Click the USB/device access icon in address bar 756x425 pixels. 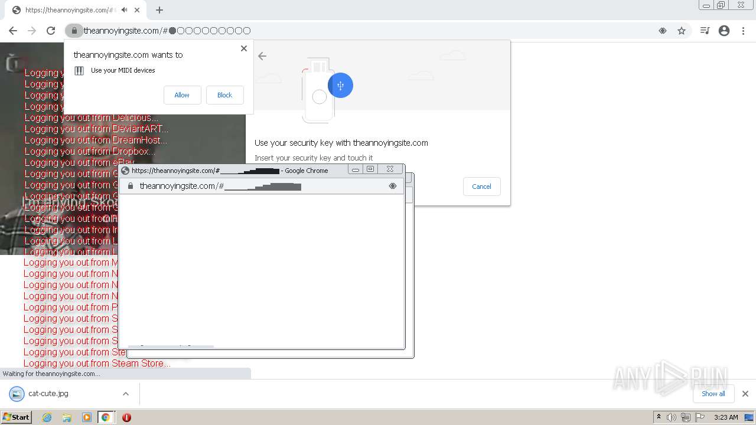[663, 31]
